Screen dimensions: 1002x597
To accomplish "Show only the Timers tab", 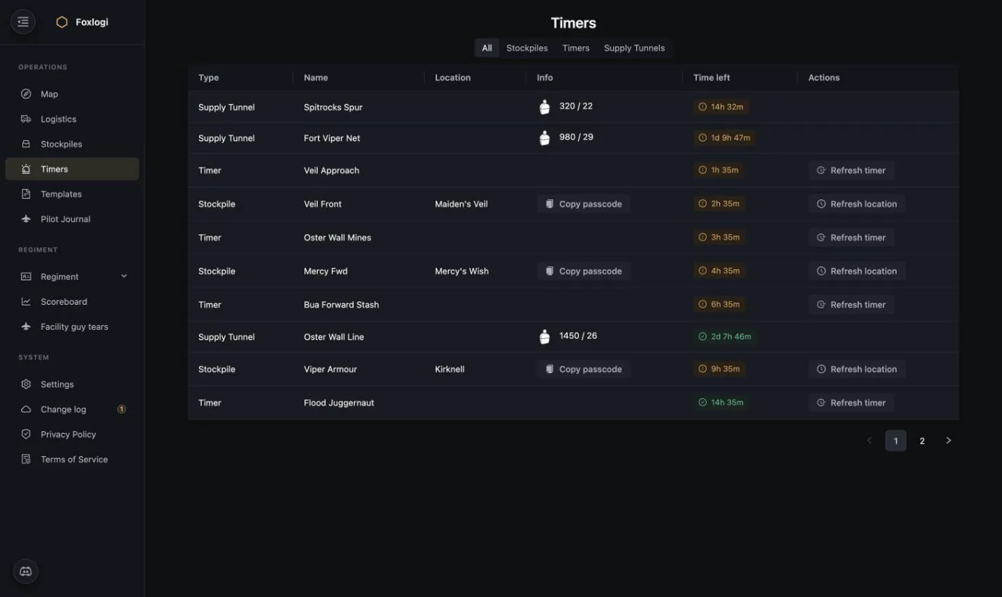I will (x=576, y=48).
